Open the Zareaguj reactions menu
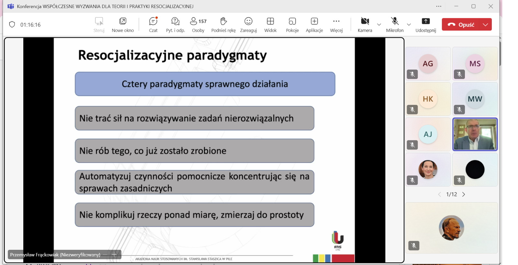Screen dimensions: 518x265 click(248, 25)
